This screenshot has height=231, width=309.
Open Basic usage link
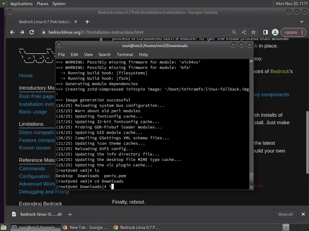(33, 112)
